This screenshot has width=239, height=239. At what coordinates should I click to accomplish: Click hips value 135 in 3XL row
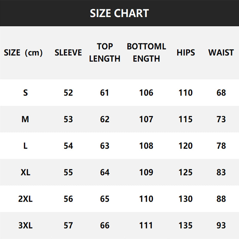[x=186, y=226]
